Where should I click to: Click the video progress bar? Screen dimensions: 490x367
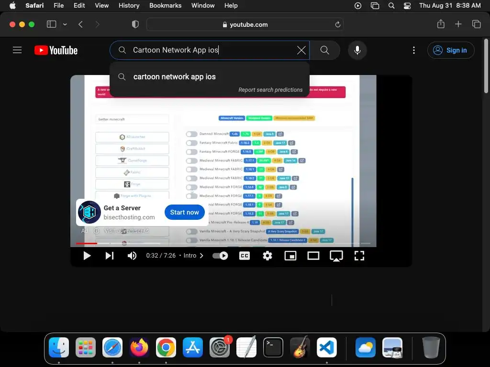point(223,243)
